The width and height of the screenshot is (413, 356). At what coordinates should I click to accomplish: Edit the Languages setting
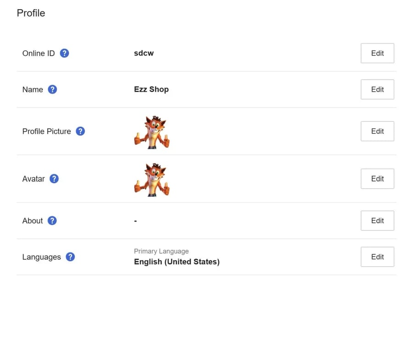pos(377,257)
